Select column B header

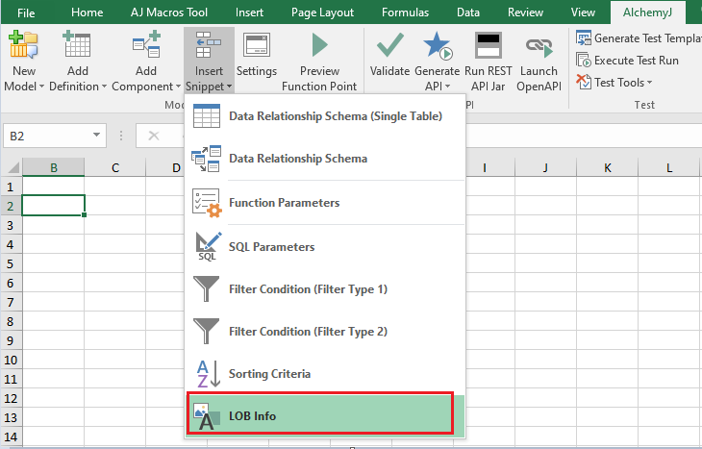click(x=53, y=167)
